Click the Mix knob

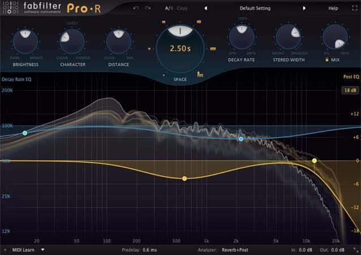point(335,37)
